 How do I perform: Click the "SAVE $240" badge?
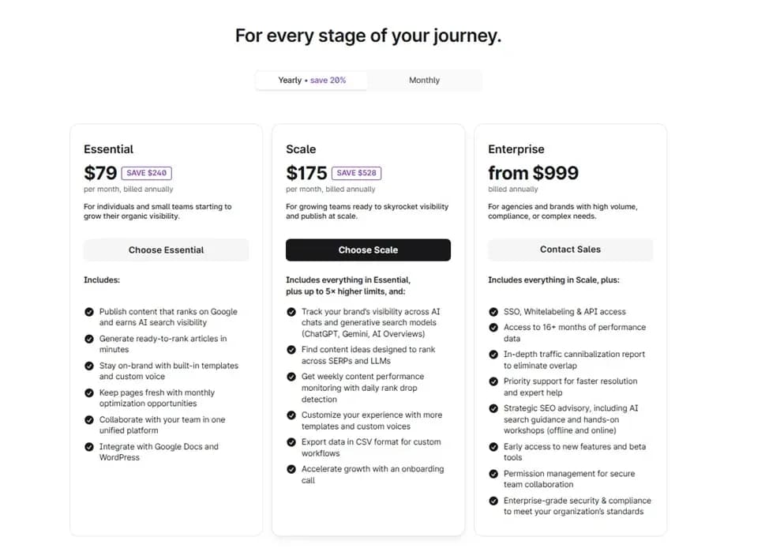coord(147,172)
